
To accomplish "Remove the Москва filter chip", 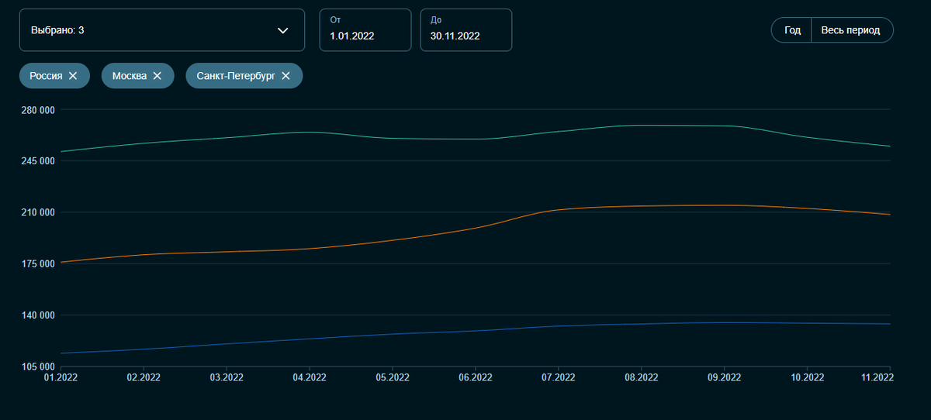I will click(x=157, y=76).
